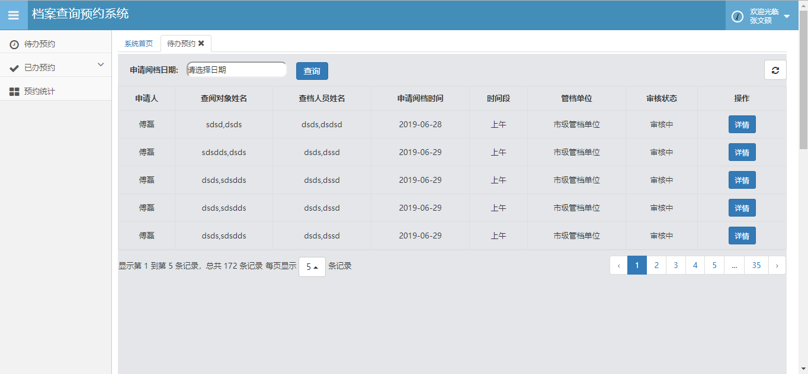Screen dimensions: 808x374
Task: Expand the 已办预约 sidebar menu
Action: 100,65
